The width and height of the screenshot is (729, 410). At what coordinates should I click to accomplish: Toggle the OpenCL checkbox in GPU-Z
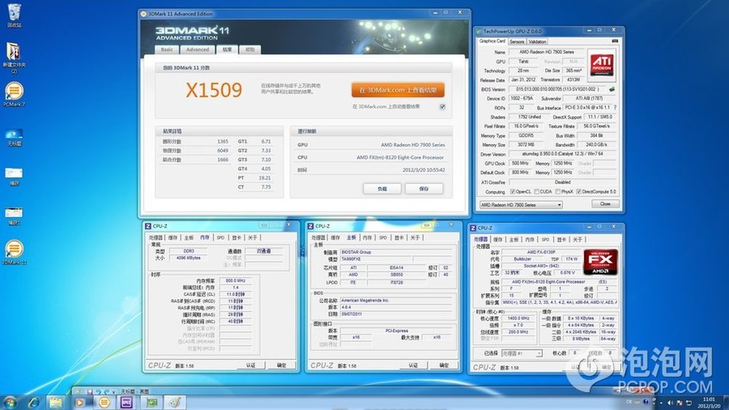click(x=512, y=192)
